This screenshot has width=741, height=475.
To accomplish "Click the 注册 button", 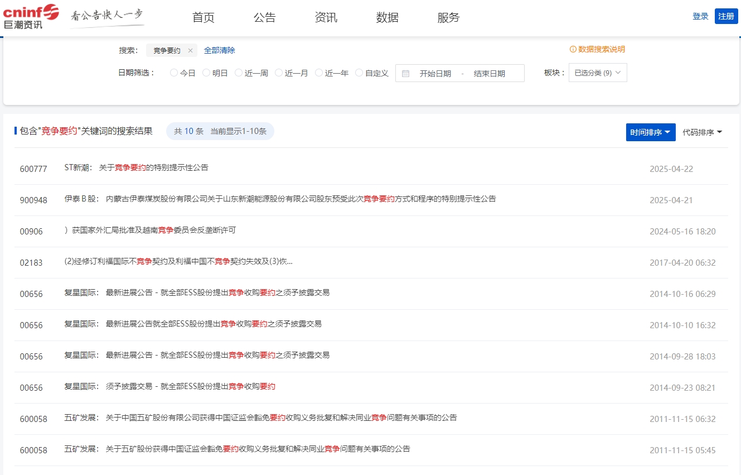I will click(725, 16).
